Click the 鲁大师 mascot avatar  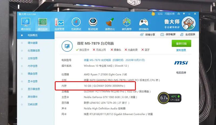point(188,23)
